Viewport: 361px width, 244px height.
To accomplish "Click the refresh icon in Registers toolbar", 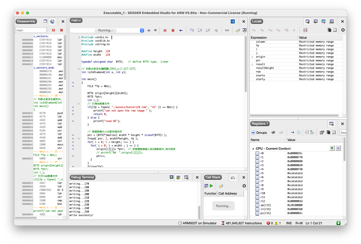I will [x=298, y=132].
